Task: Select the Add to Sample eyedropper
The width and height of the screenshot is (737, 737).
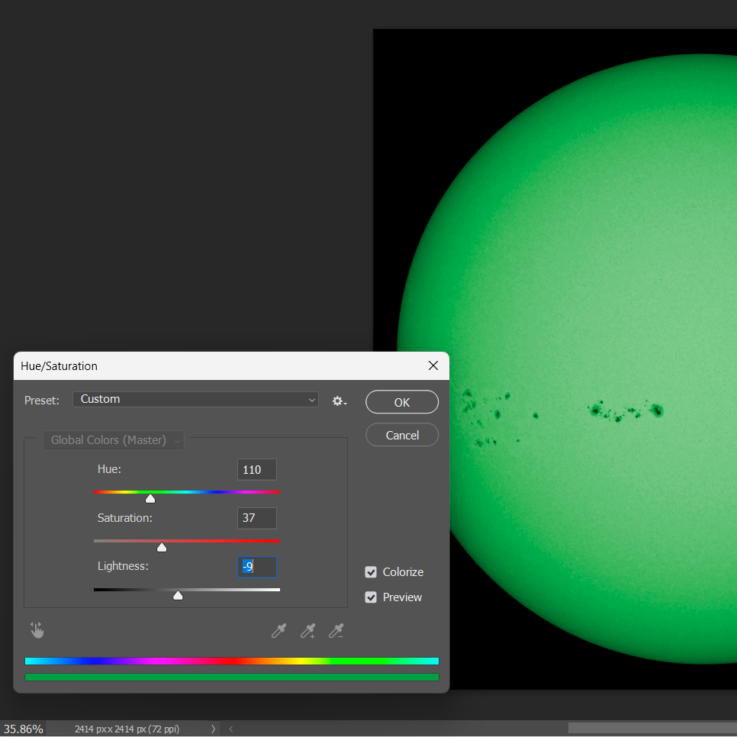Action: point(307,631)
